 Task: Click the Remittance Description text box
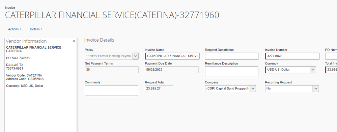(231, 72)
